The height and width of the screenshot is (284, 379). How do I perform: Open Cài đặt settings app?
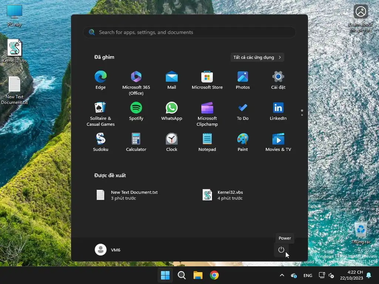[278, 80]
